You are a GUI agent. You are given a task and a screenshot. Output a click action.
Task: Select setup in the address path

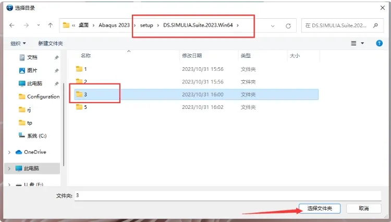[x=146, y=25]
